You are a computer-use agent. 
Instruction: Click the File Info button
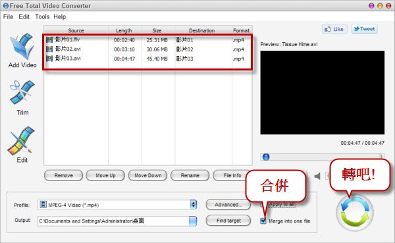[230, 175]
